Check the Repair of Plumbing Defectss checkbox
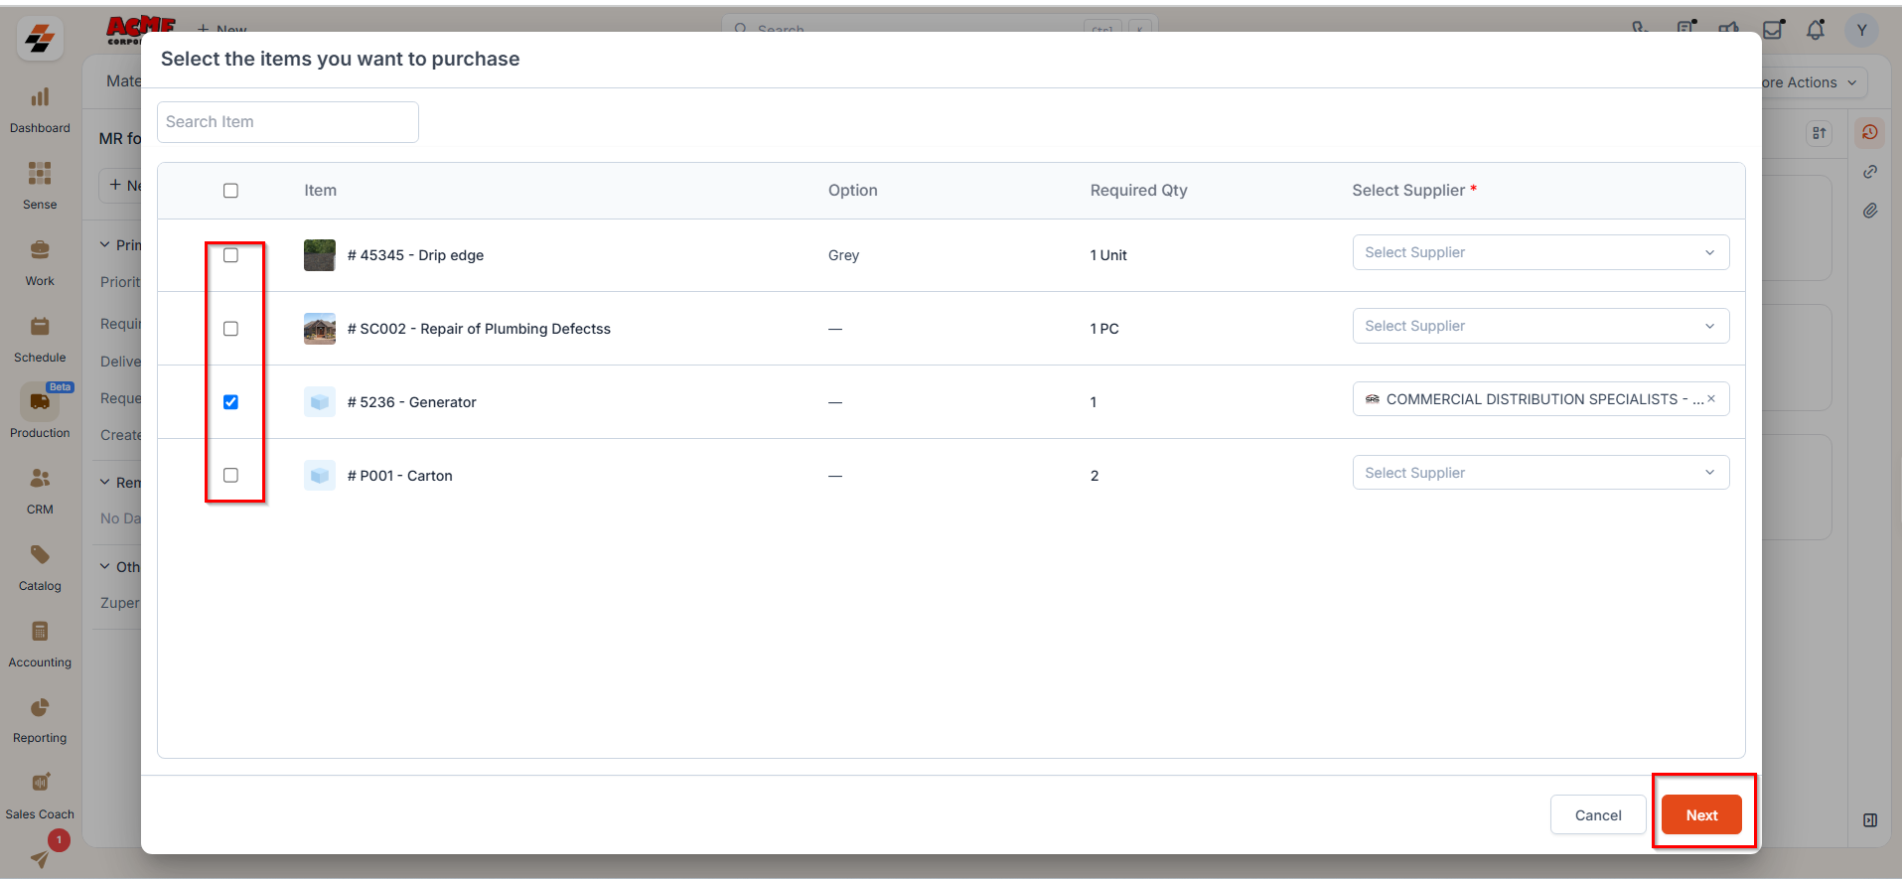 click(x=230, y=329)
